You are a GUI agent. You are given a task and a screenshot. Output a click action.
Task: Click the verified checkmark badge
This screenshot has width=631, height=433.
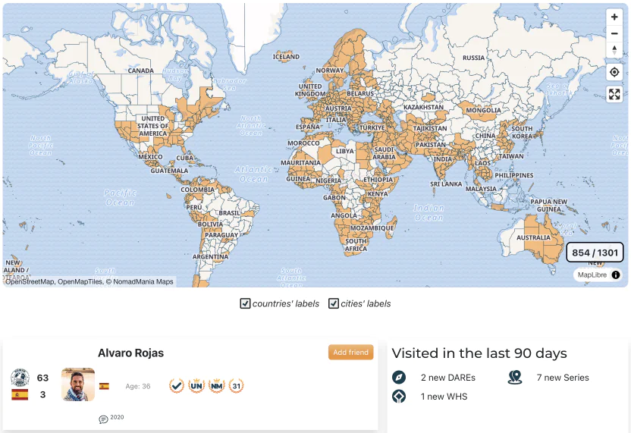point(176,386)
